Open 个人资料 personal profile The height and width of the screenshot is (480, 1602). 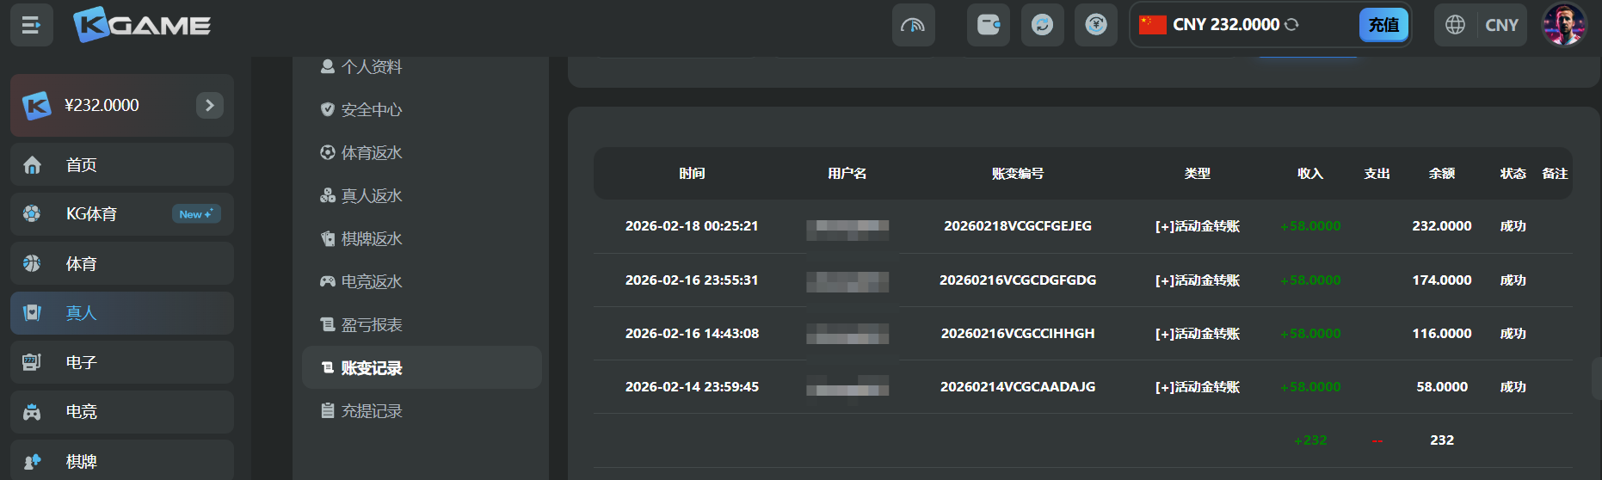click(x=372, y=66)
